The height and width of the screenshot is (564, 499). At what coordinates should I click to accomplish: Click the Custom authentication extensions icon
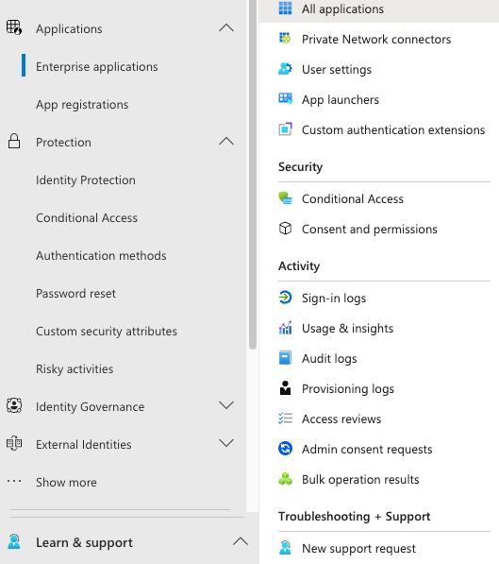click(285, 128)
